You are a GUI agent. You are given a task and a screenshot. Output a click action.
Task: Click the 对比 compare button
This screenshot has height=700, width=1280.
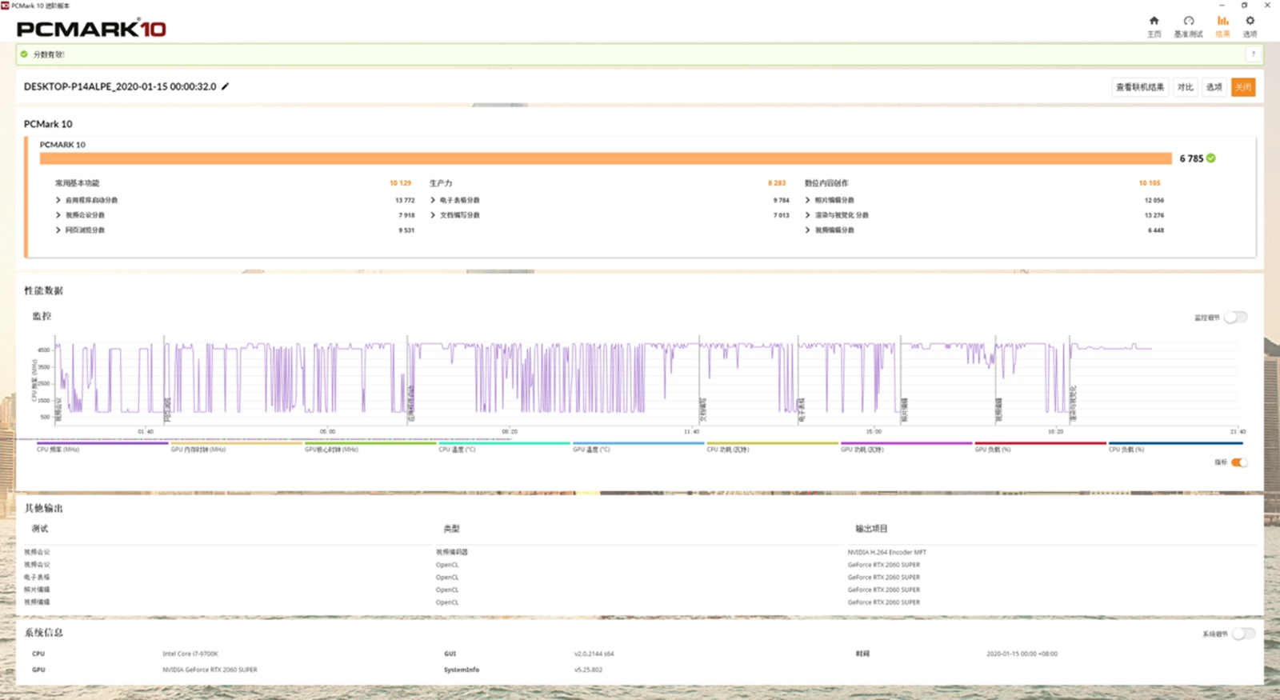tap(1185, 87)
